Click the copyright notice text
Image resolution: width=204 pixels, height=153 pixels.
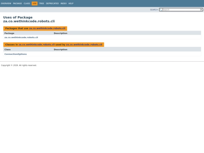pyautogui.click(x=19, y=65)
